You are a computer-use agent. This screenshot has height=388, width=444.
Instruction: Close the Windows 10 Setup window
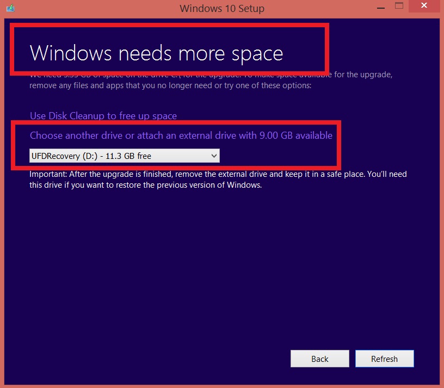pos(427,7)
